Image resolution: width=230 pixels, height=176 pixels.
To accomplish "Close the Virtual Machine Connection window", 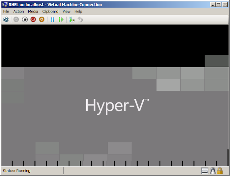I will point(225,5).
